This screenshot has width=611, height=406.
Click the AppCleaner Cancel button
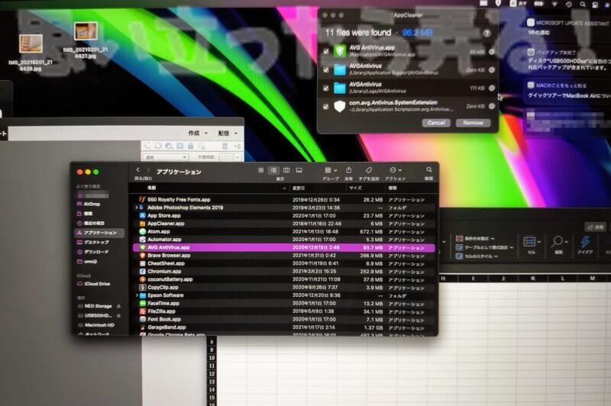coord(436,123)
